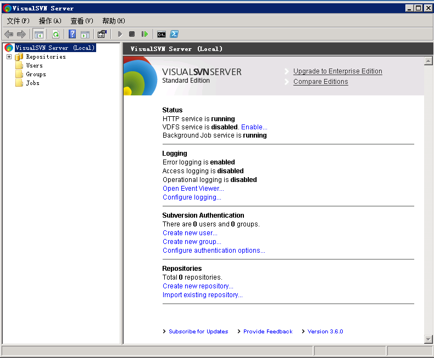Select Groups in the tree

tap(36, 75)
